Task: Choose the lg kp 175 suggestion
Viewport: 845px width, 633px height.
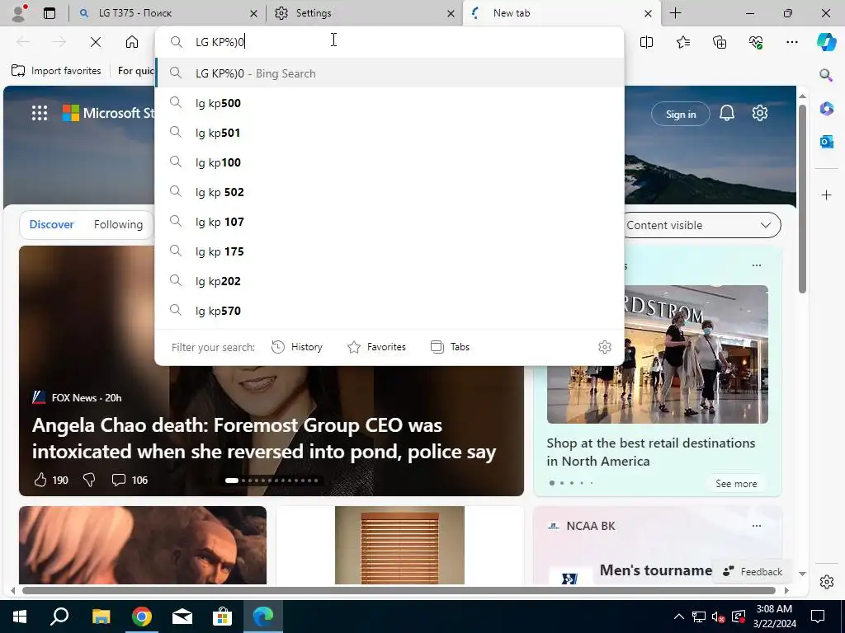Action: point(389,251)
